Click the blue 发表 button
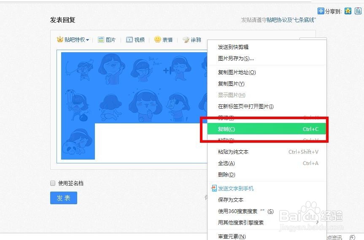Image resolution: width=364 pixels, height=240 pixels. point(64,198)
